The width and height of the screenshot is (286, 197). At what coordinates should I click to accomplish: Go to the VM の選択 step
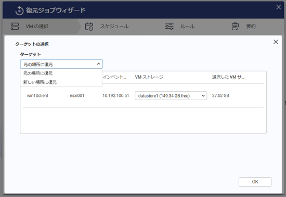click(x=37, y=26)
